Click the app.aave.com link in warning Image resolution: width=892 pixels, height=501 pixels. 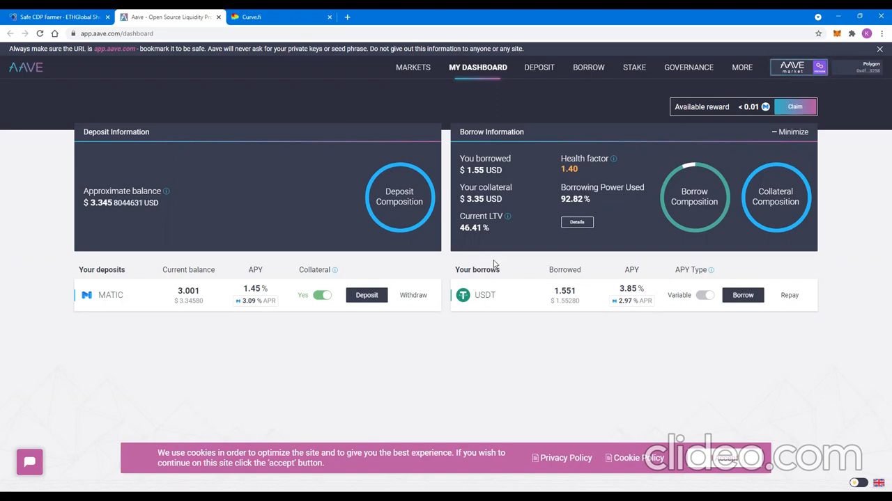(115, 49)
